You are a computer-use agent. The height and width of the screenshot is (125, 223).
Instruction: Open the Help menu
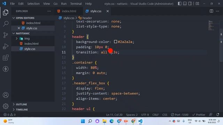(88, 4)
